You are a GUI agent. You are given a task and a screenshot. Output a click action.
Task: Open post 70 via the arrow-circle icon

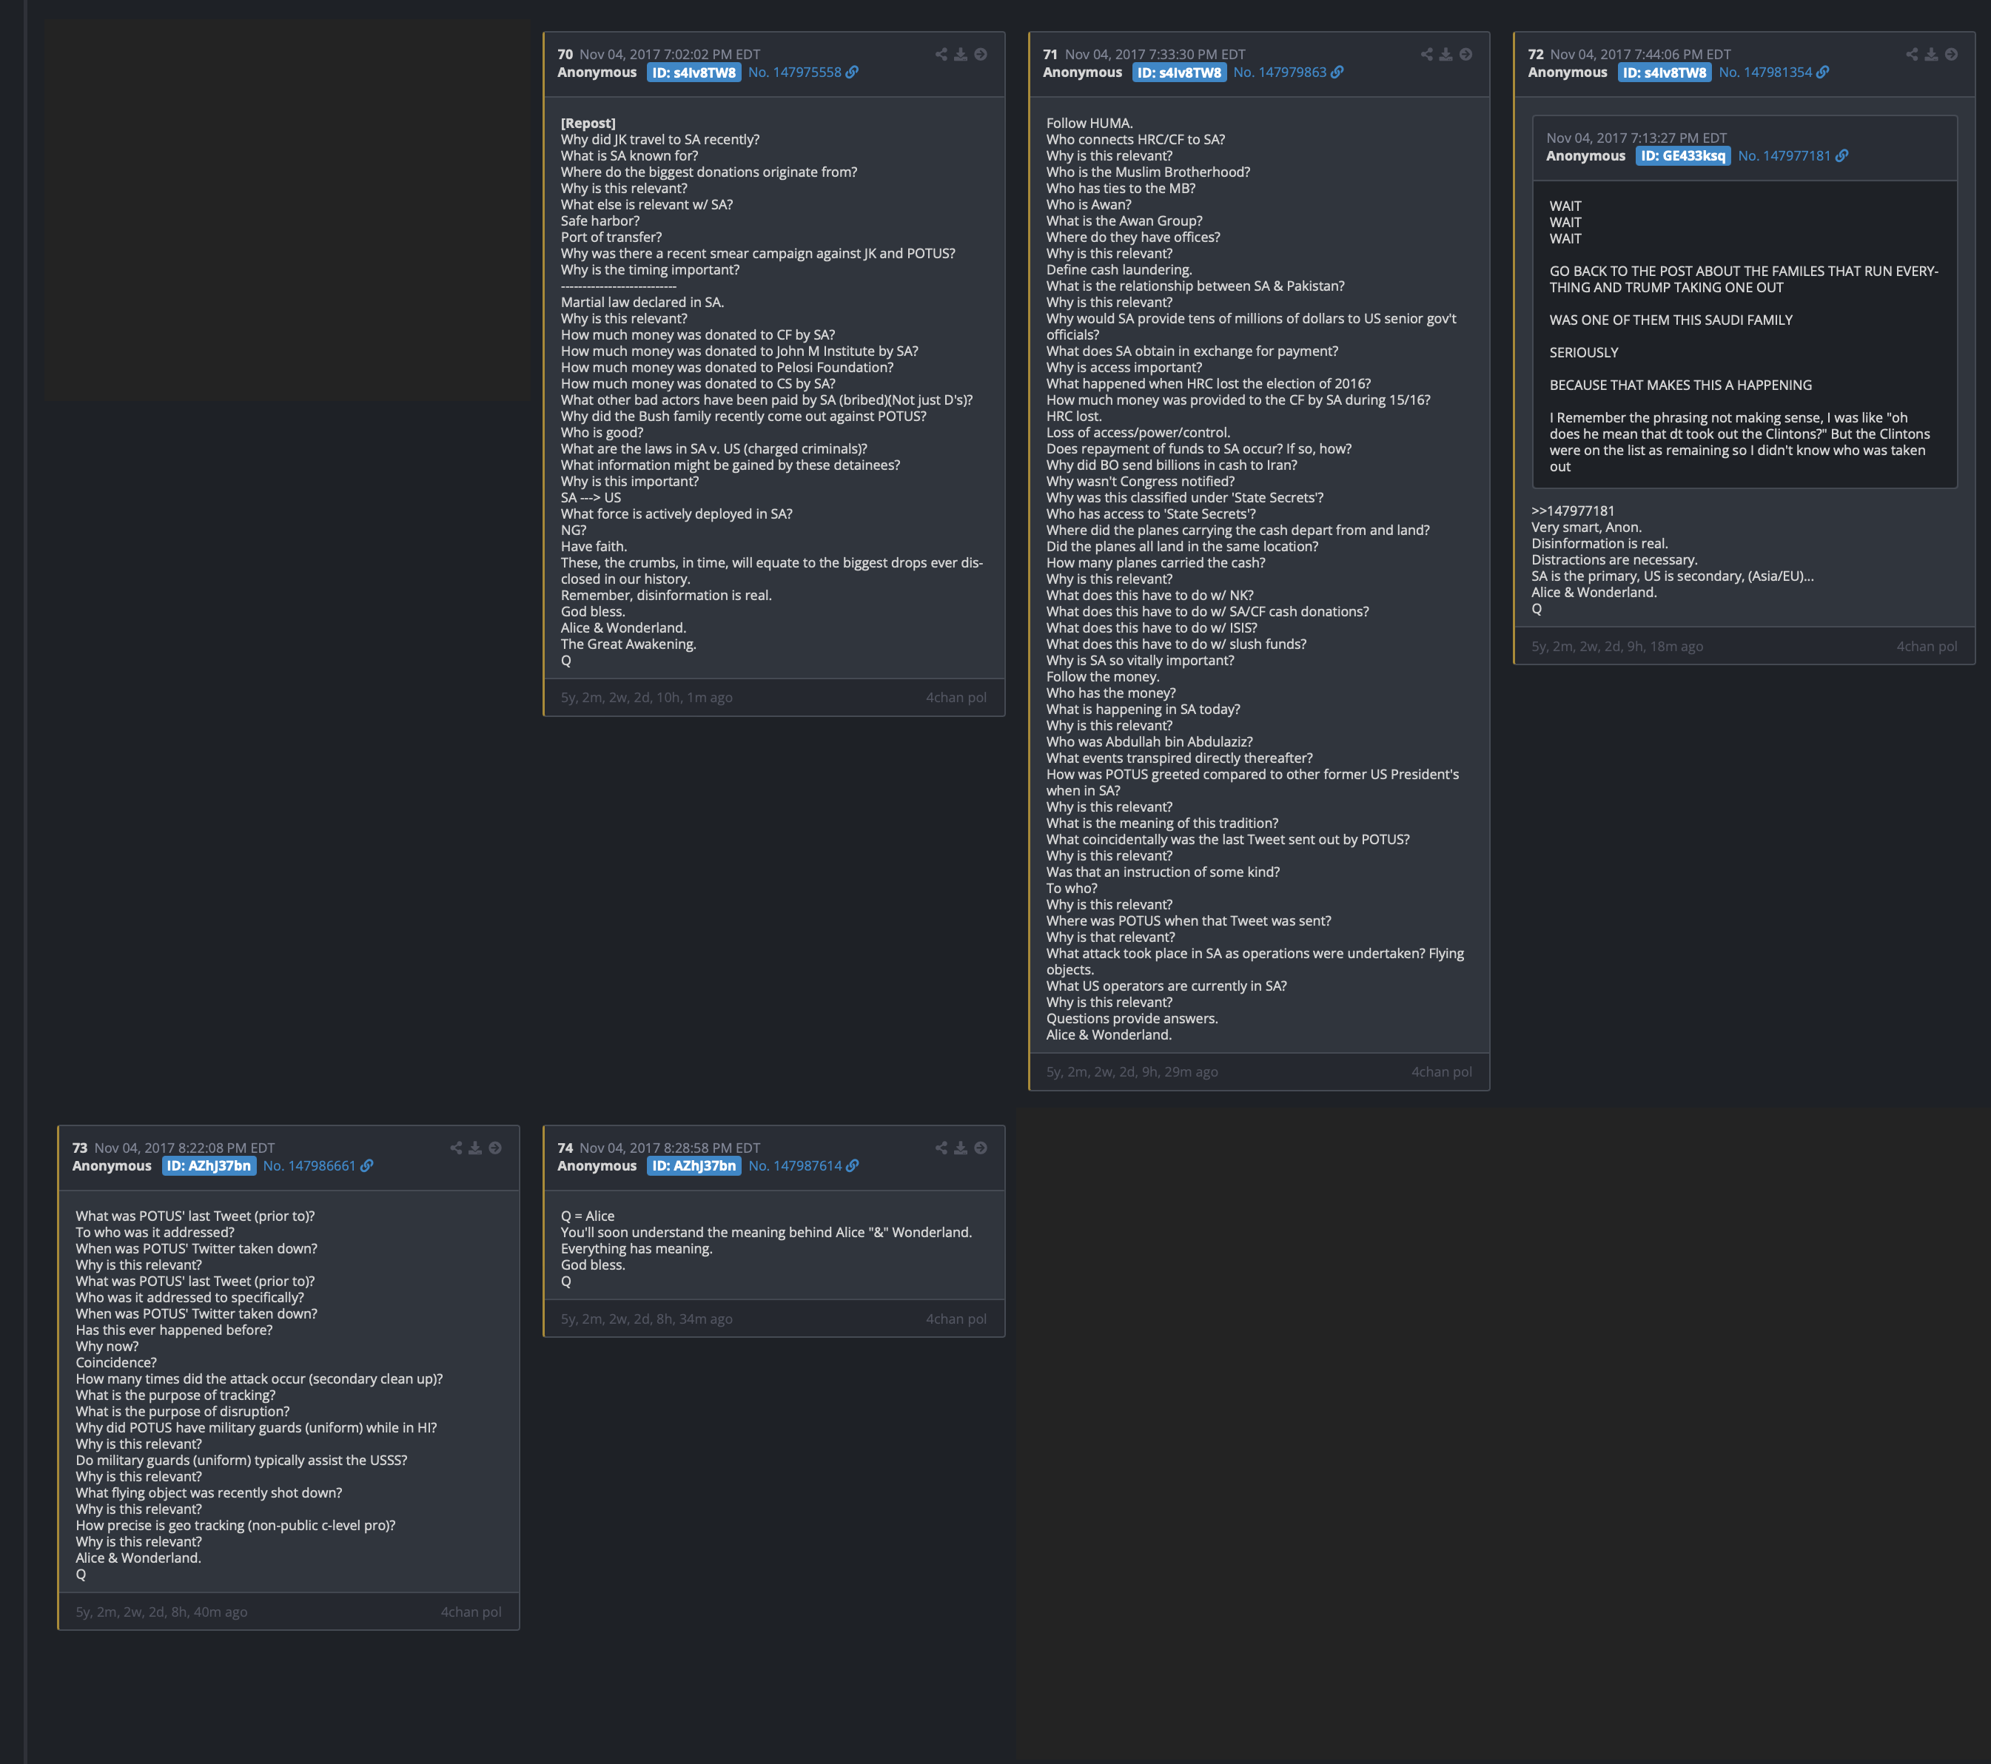(981, 55)
